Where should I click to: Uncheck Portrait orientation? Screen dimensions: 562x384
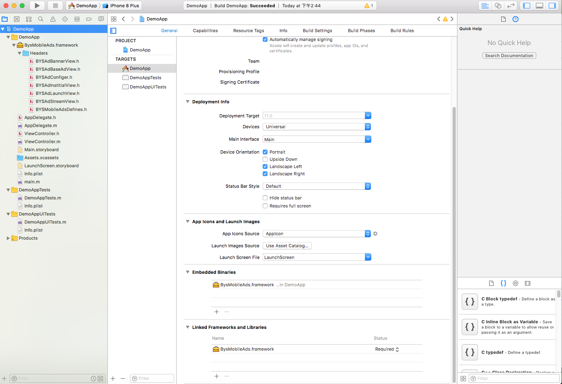click(265, 152)
